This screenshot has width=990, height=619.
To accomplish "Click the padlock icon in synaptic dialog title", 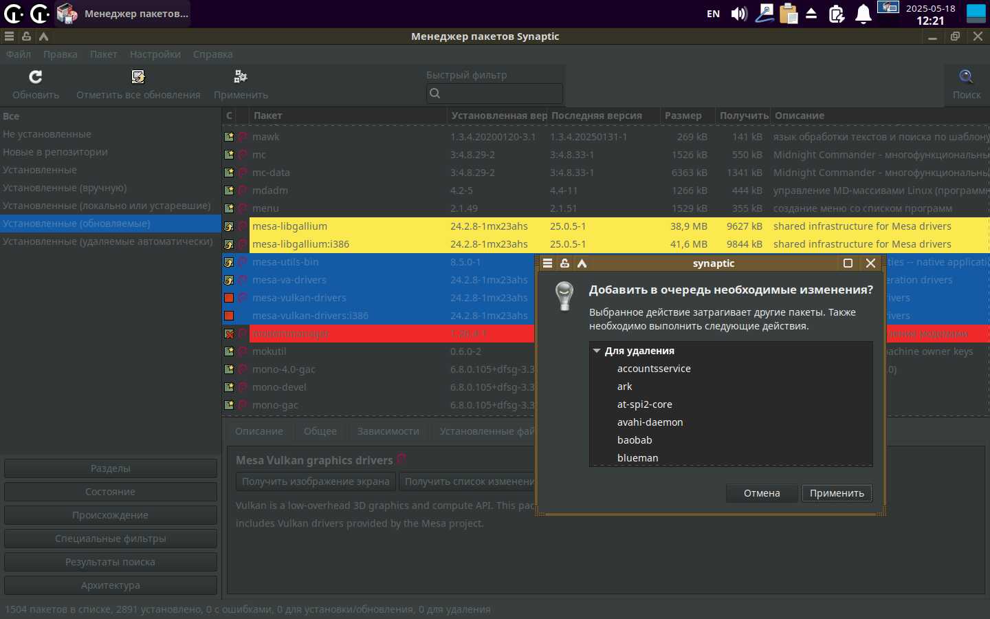I will pos(564,263).
